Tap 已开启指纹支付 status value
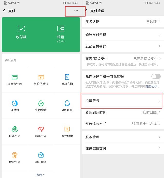Image resolution: width=164 pixels, height=178 pixels. pos(146,59)
